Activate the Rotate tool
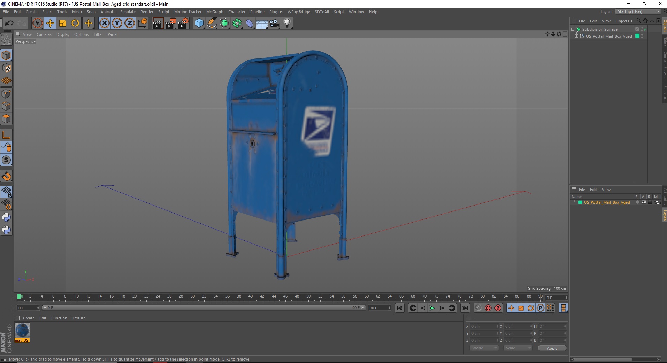The height and width of the screenshot is (363, 667). [75, 23]
